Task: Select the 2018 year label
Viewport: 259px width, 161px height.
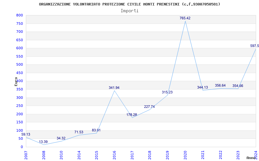Action: coord(150,155)
